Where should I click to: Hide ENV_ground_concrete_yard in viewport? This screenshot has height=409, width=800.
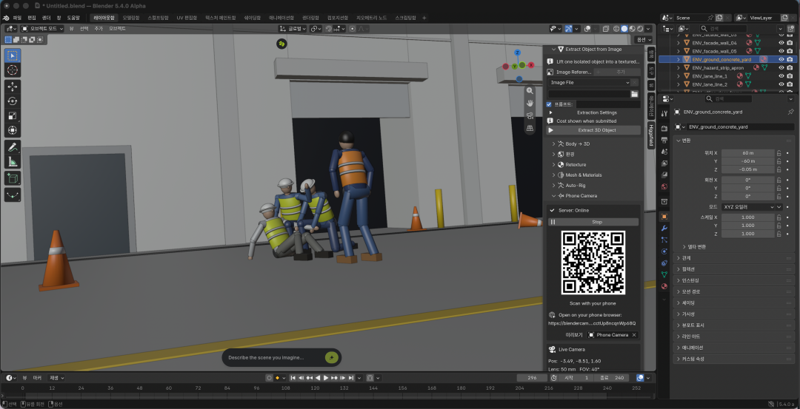pos(781,60)
